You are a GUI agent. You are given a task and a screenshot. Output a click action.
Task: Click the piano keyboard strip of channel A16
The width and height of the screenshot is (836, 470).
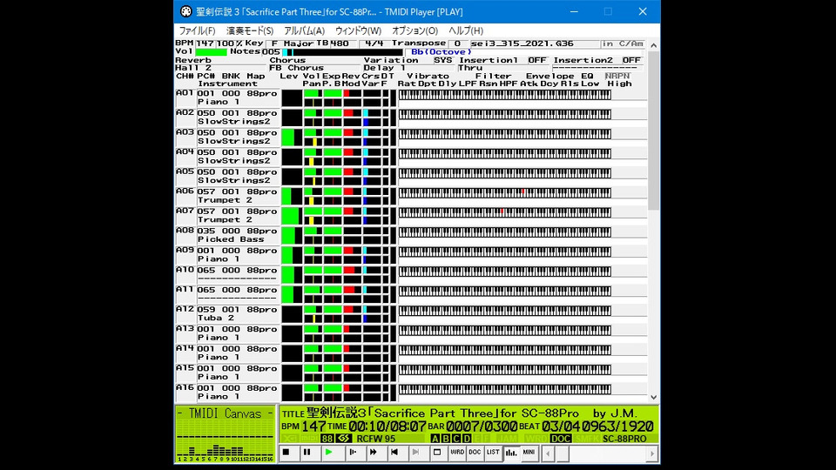tap(504, 390)
